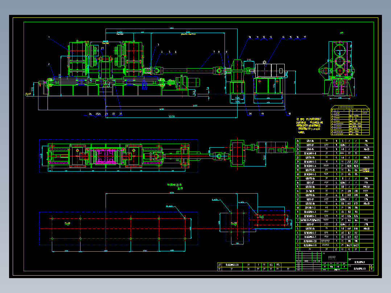The image size is (391, 293).
Task: Select the 235 dimension above the gearbox
Action: pyautogui.click(x=249, y=60)
